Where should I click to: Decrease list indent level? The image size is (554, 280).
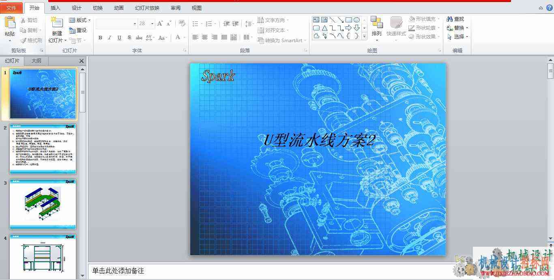(x=226, y=24)
